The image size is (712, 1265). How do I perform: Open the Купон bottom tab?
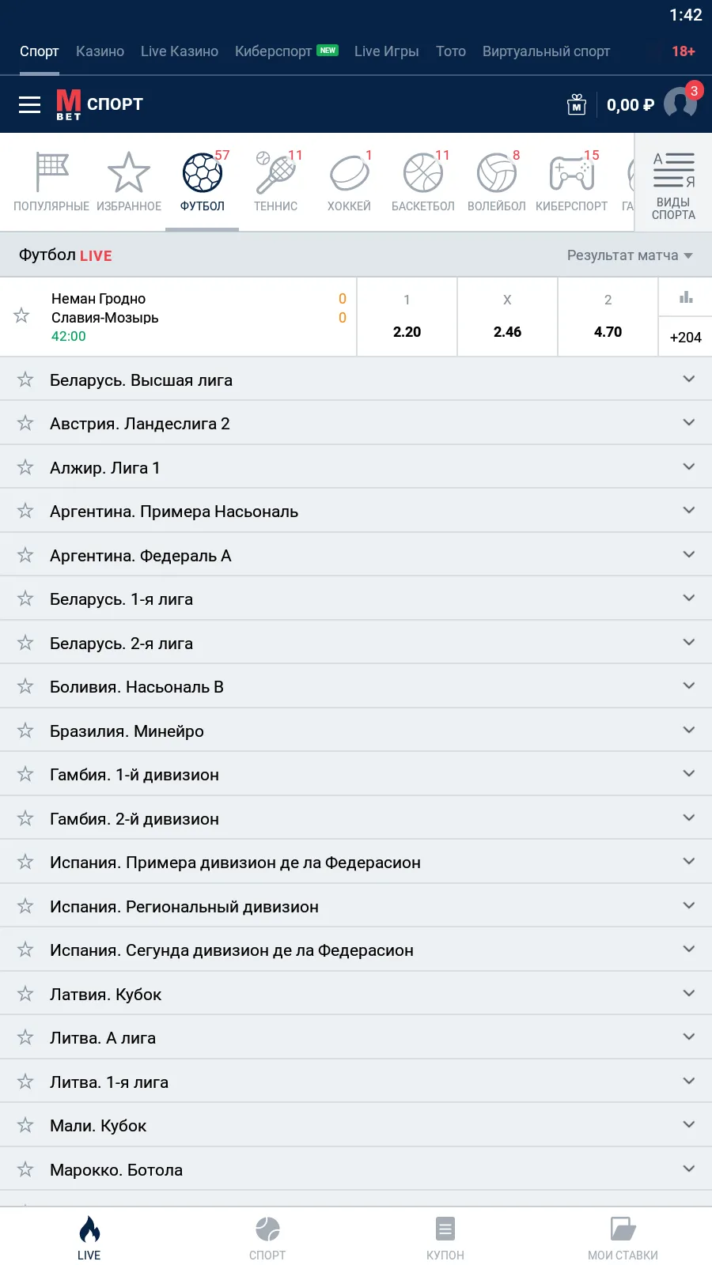coord(445,1238)
